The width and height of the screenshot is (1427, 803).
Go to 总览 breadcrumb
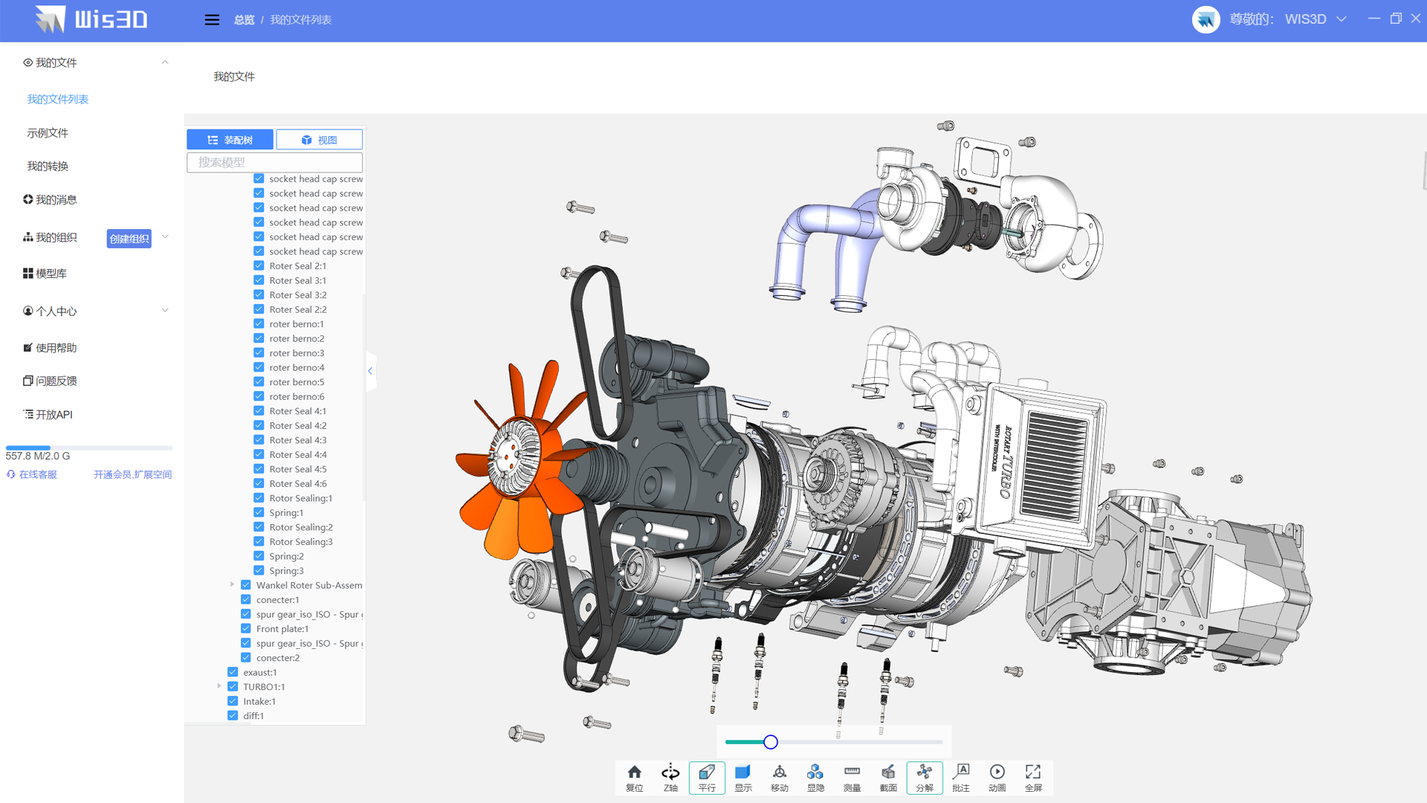coord(244,20)
